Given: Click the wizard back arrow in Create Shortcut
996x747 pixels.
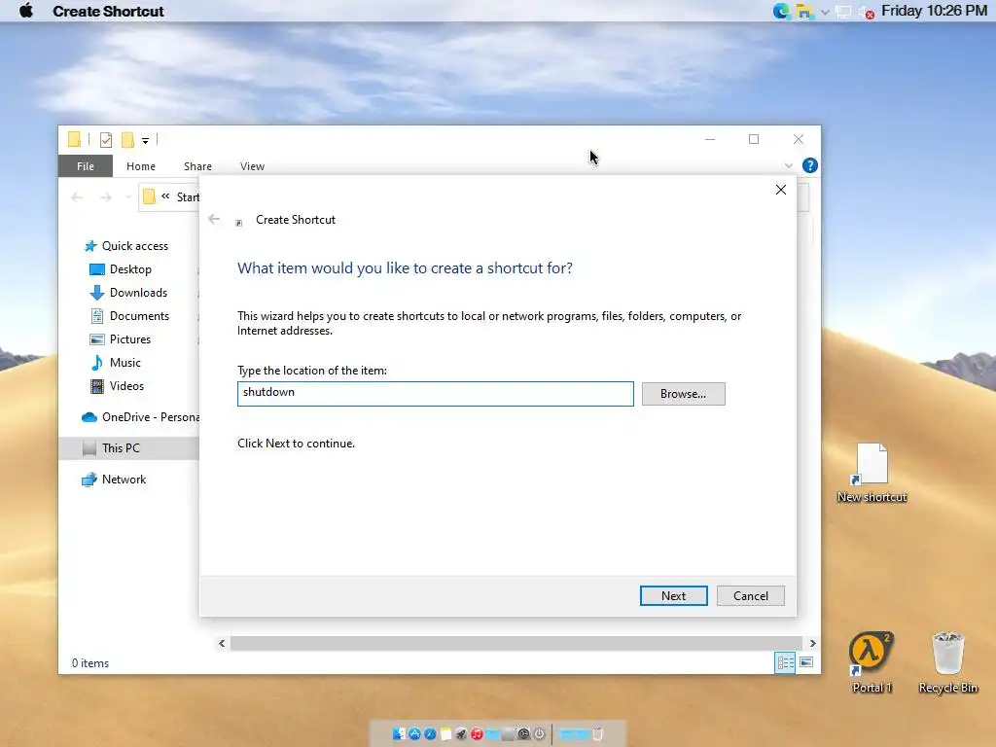Looking at the screenshot, I should pyautogui.click(x=214, y=219).
